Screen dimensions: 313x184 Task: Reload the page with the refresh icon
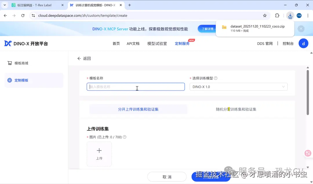[23, 16]
